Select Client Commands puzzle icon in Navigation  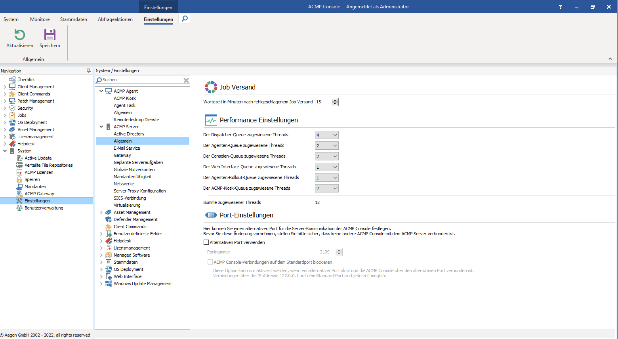coord(12,94)
